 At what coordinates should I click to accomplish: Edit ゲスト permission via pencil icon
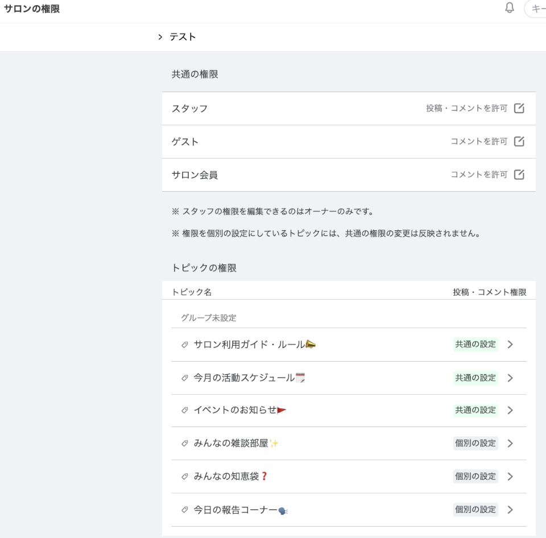(x=519, y=142)
